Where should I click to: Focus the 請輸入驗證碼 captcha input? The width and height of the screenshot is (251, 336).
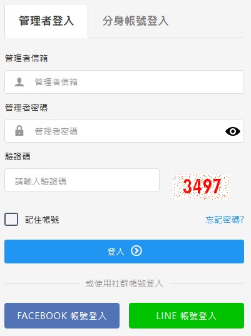[x=82, y=180]
